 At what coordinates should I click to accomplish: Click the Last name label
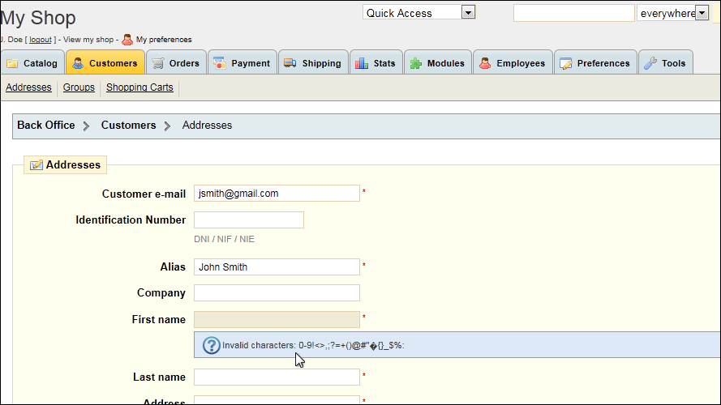159,377
